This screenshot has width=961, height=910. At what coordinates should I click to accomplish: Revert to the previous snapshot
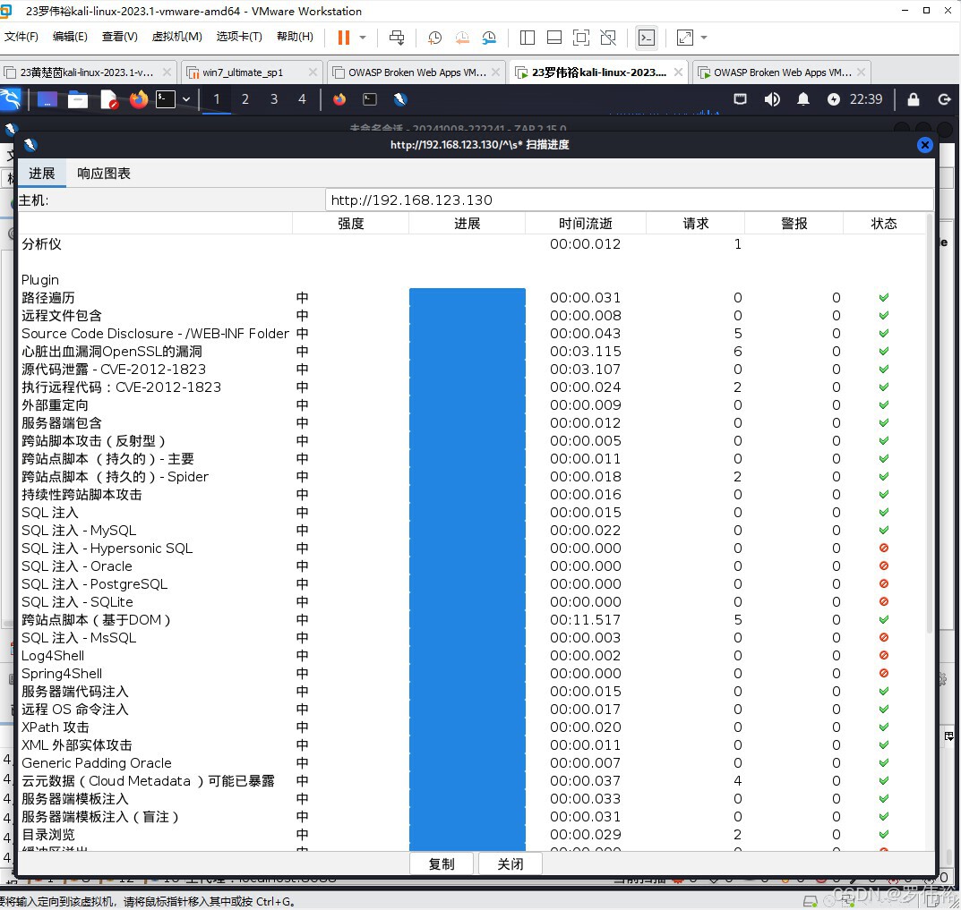462,38
